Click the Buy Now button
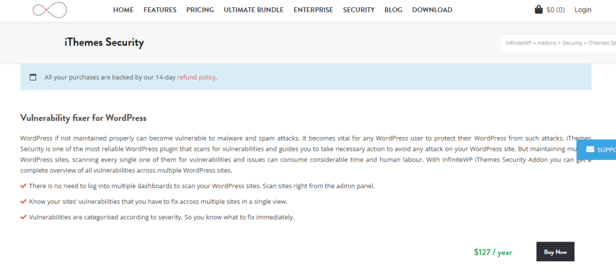The height and width of the screenshot is (274, 616). 555,252
